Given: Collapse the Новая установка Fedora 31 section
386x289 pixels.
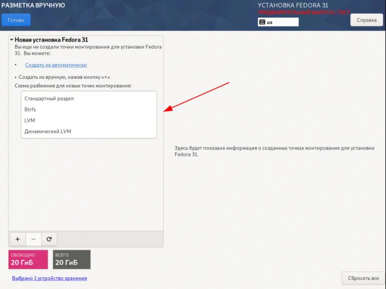Looking at the screenshot, I should click(x=12, y=40).
